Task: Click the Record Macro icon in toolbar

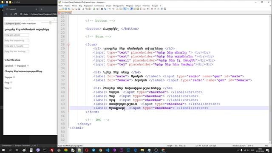Action: 152,8
